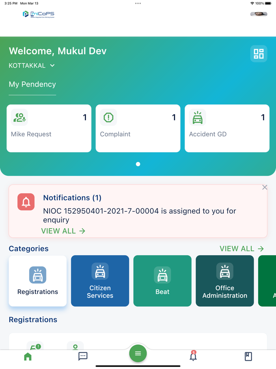
Task: Open the dashboard grid view icon
Action: coord(259,54)
